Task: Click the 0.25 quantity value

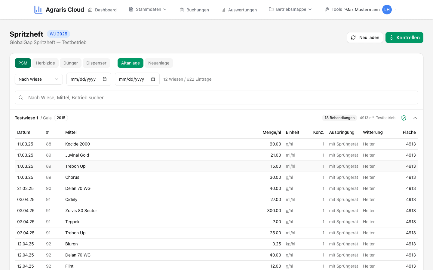Action: tap(277, 244)
